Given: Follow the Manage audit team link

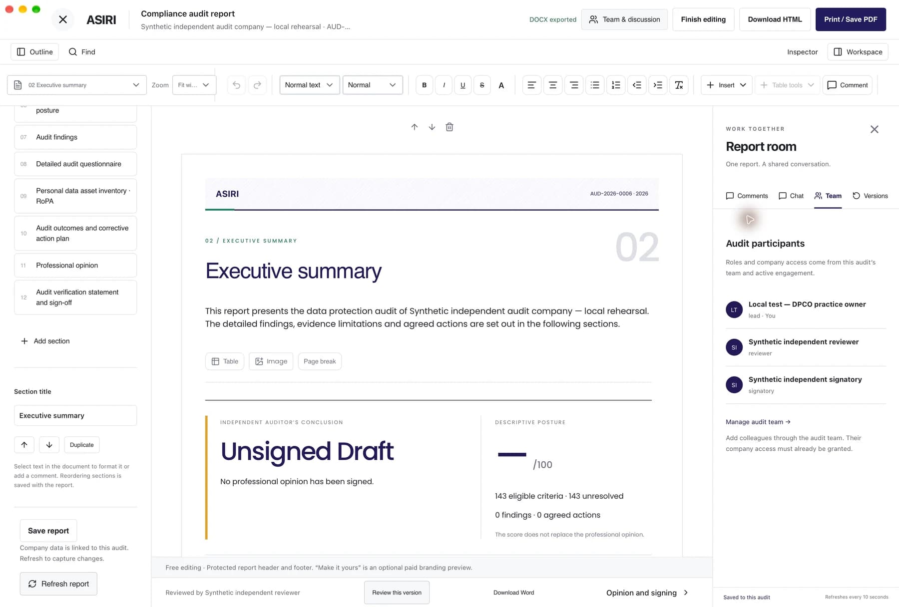Looking at the screenshot, I should 758,422.
